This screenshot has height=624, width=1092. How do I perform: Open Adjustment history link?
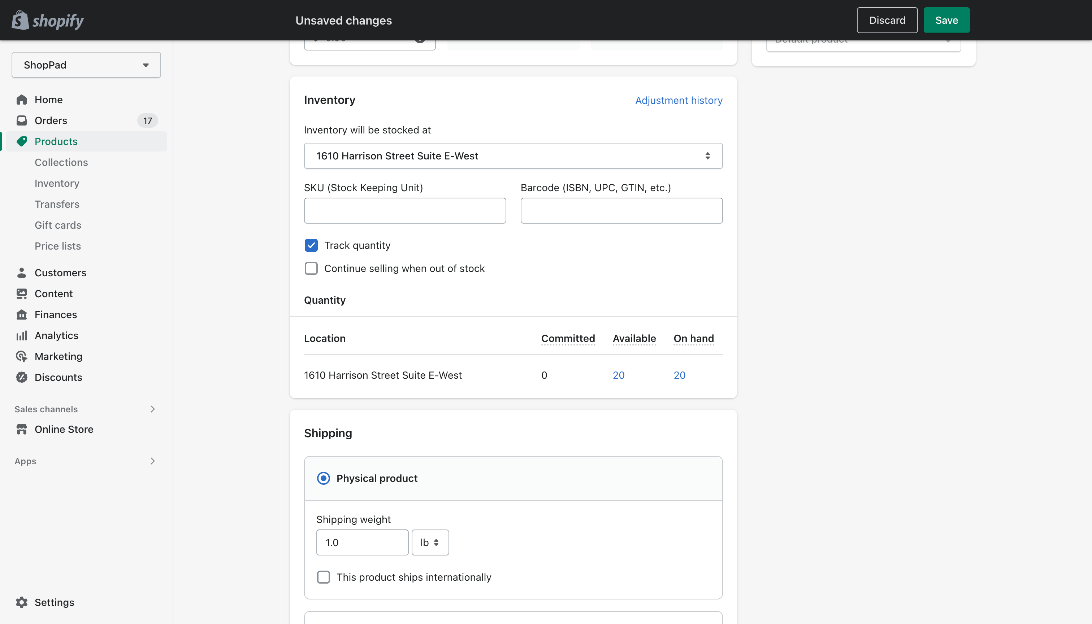coord(679,100)
